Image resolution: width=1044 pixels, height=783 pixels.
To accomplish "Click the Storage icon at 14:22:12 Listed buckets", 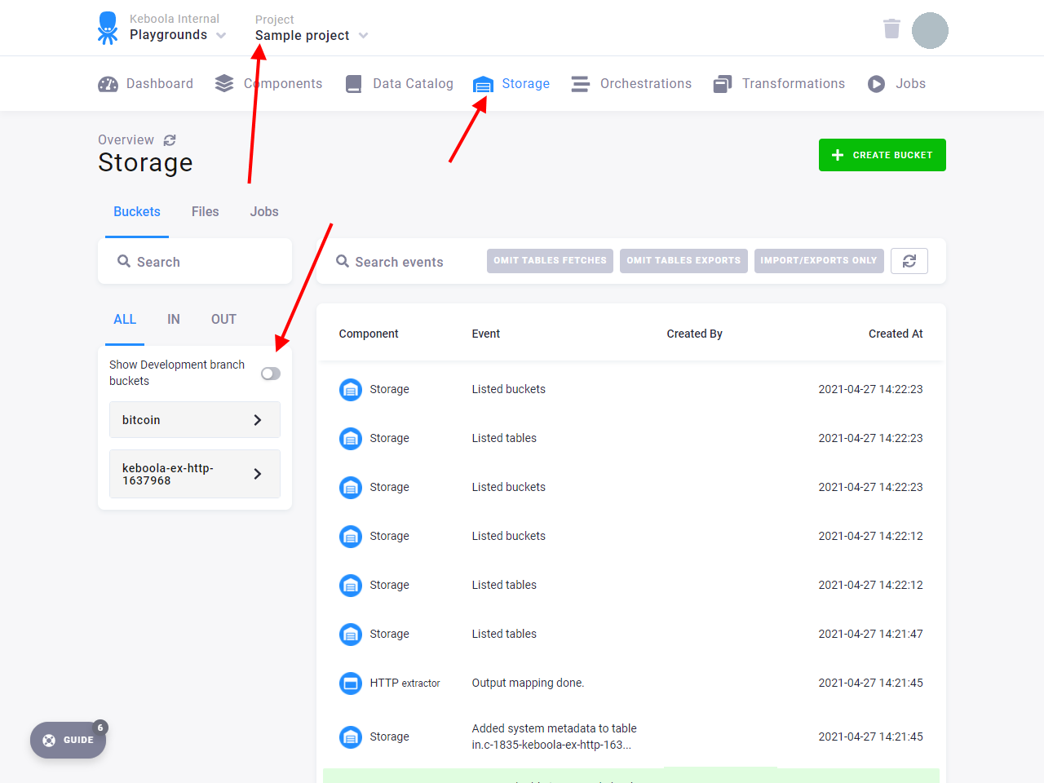I will click(x=351, y=537).
